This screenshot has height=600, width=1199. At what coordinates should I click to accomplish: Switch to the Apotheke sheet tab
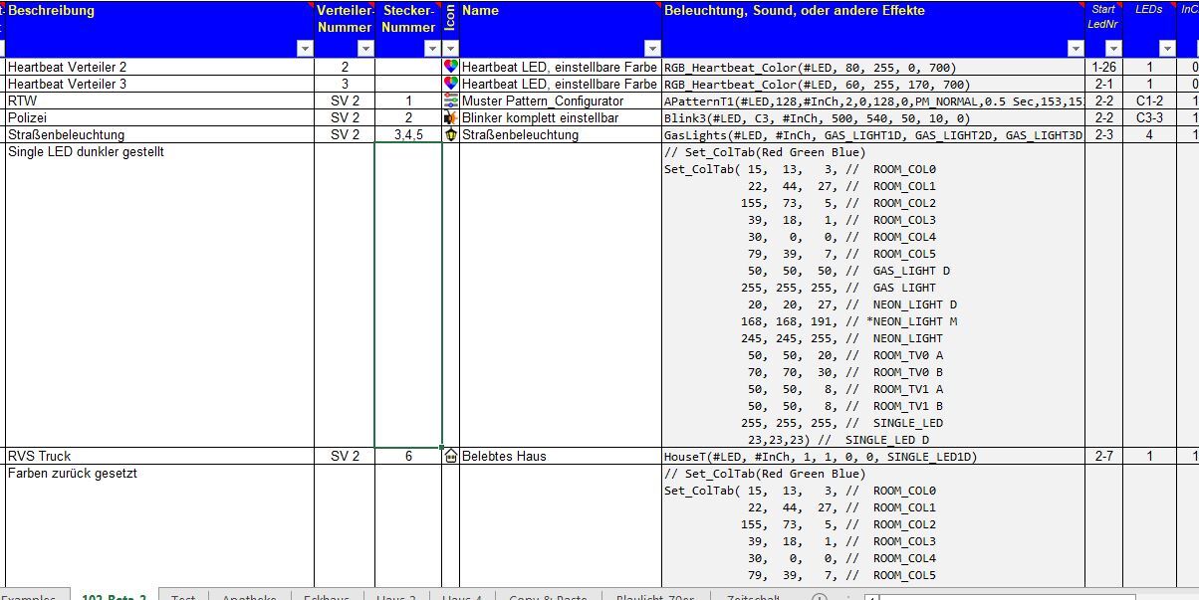point(249,597)
